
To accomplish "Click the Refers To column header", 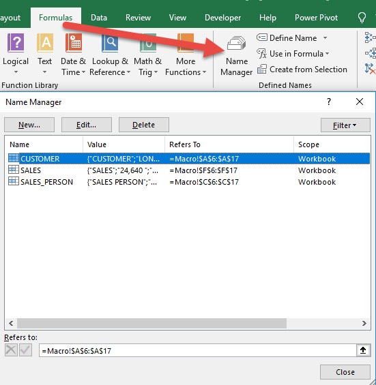I will point(229,144).
